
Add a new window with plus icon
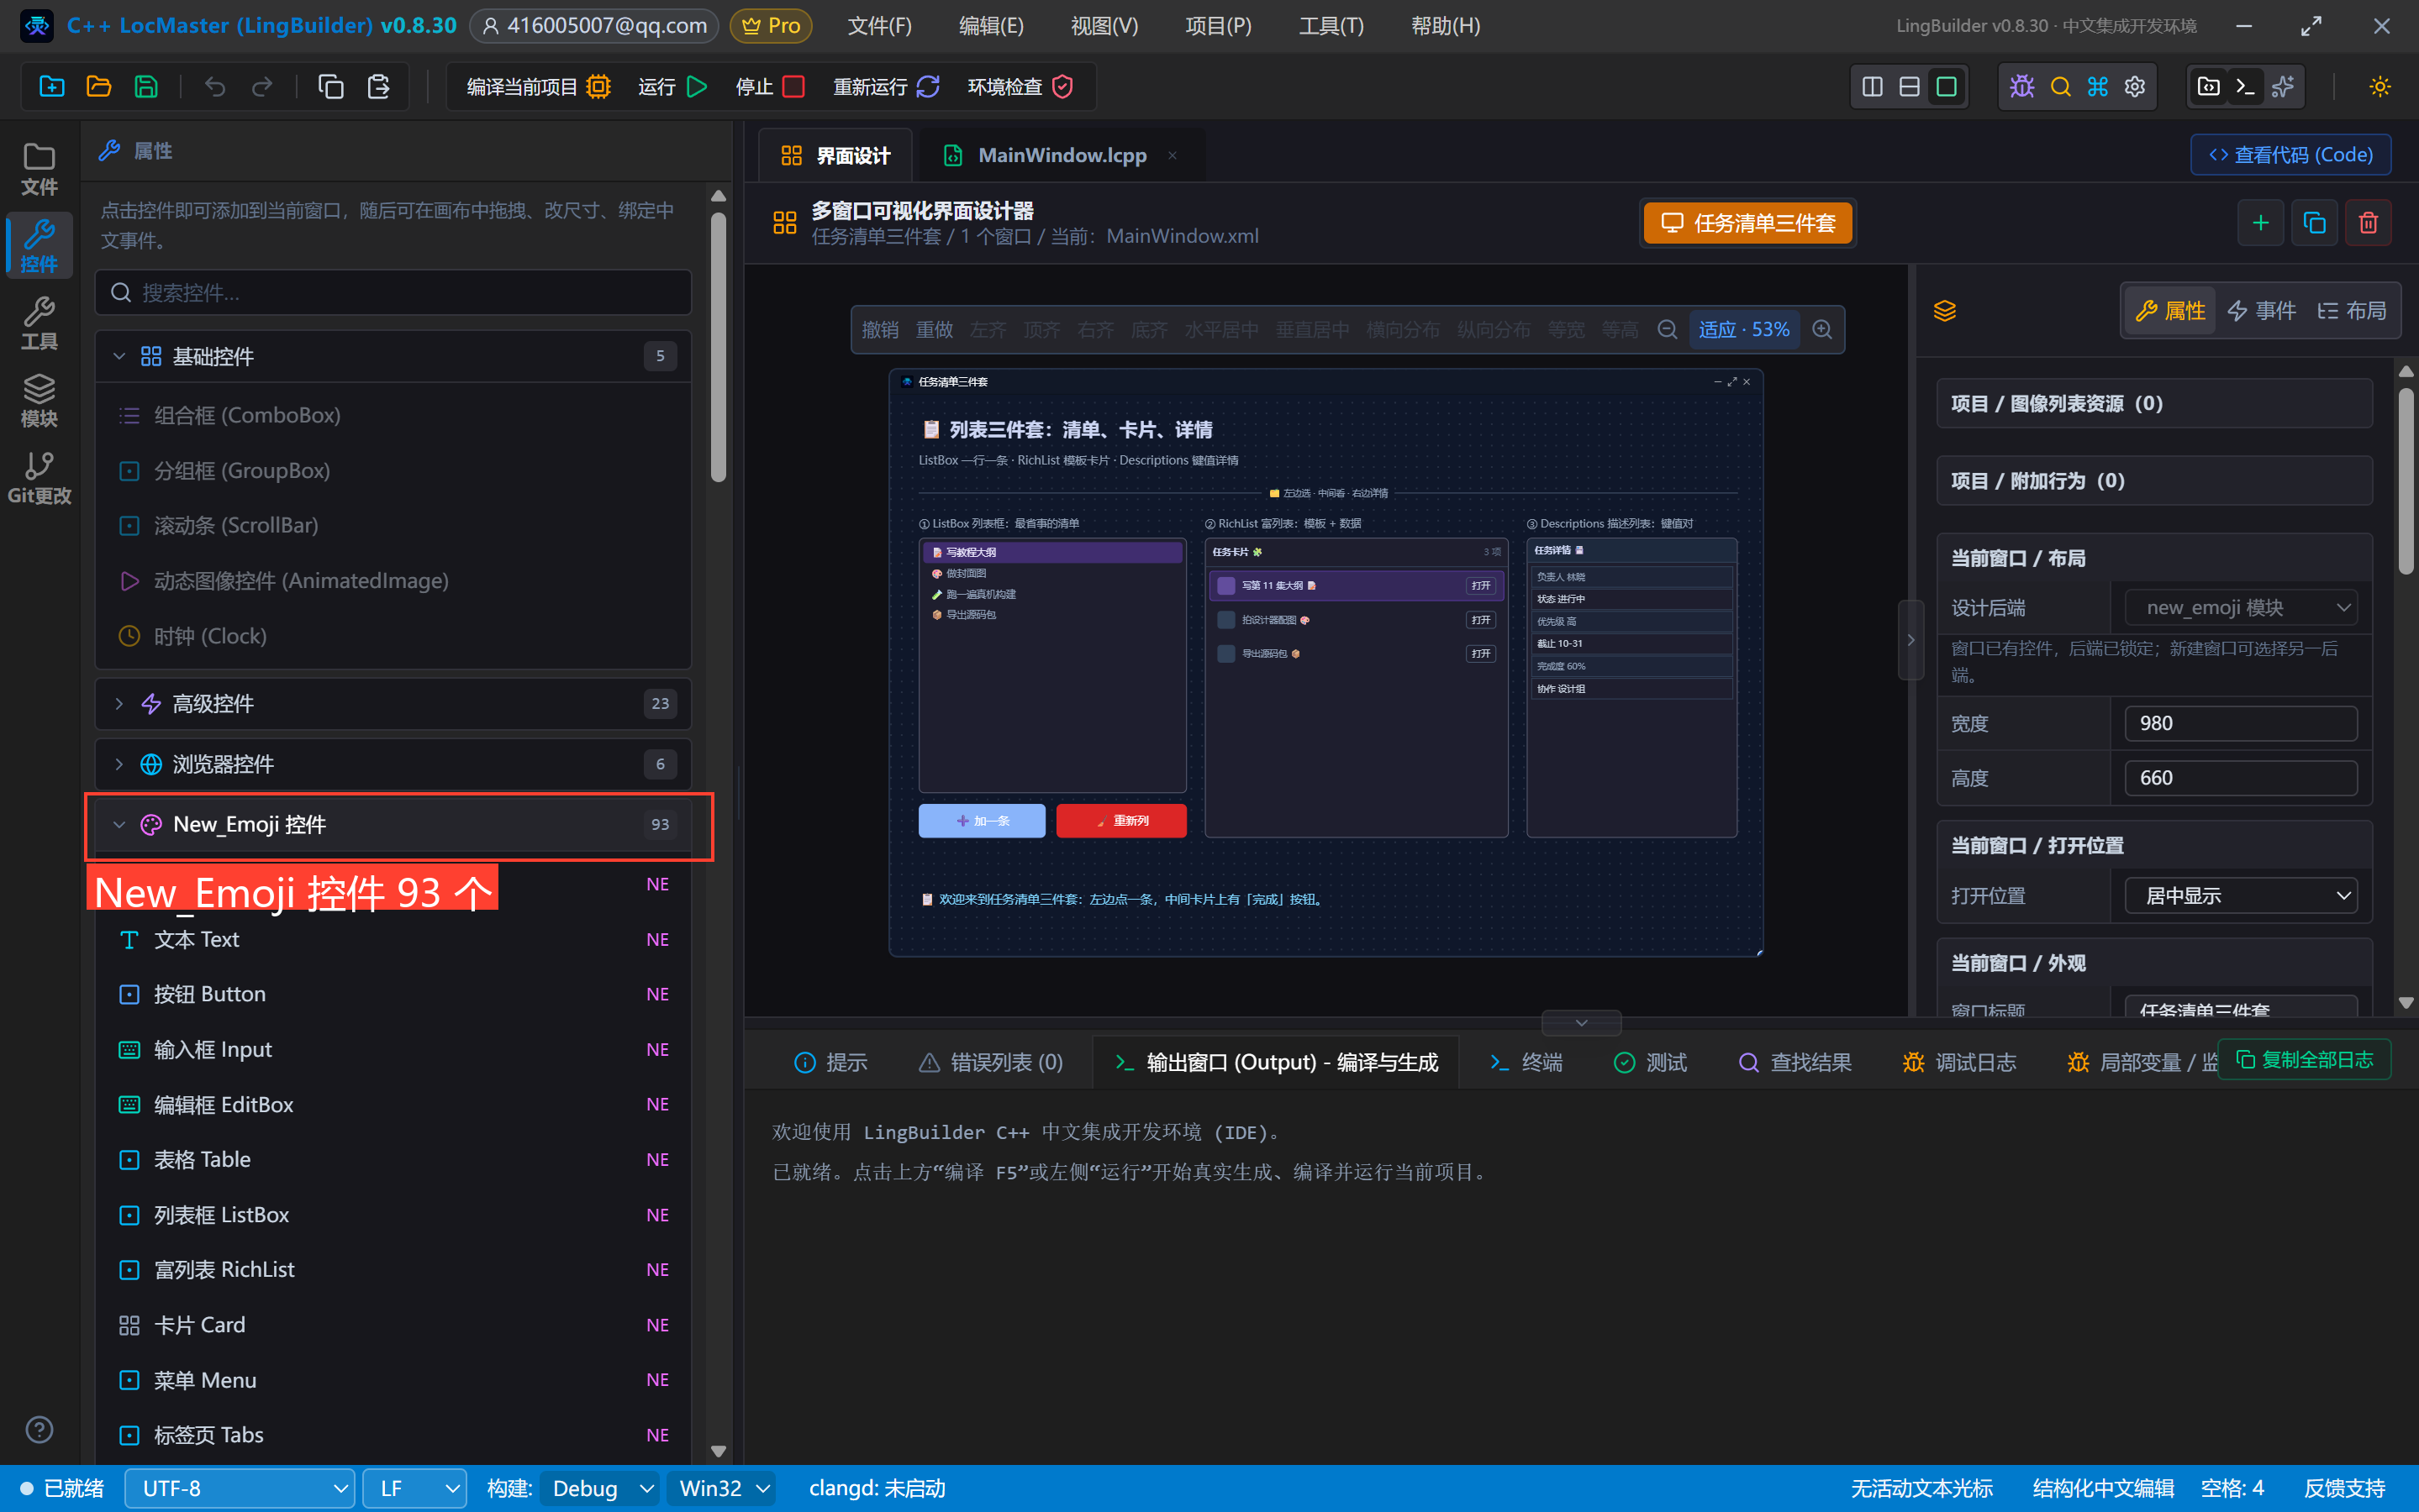tap(2260, 223)
